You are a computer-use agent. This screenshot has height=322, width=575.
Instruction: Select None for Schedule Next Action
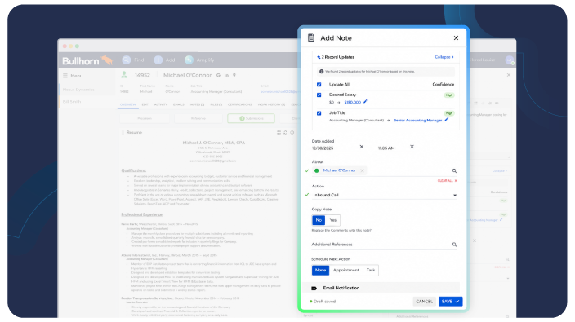coord(320,270)
